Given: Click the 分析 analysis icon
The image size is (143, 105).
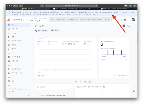Looking at the screenshot, I should 9,81.
